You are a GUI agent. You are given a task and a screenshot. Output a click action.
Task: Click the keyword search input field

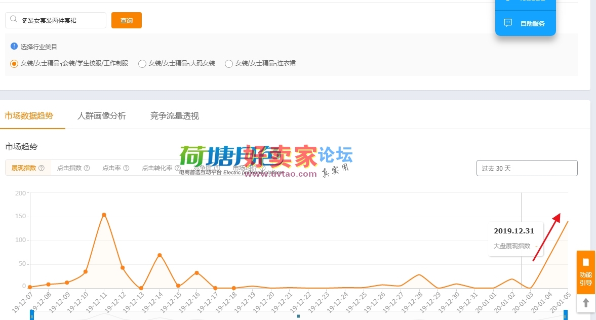click(x=61, y=21)
